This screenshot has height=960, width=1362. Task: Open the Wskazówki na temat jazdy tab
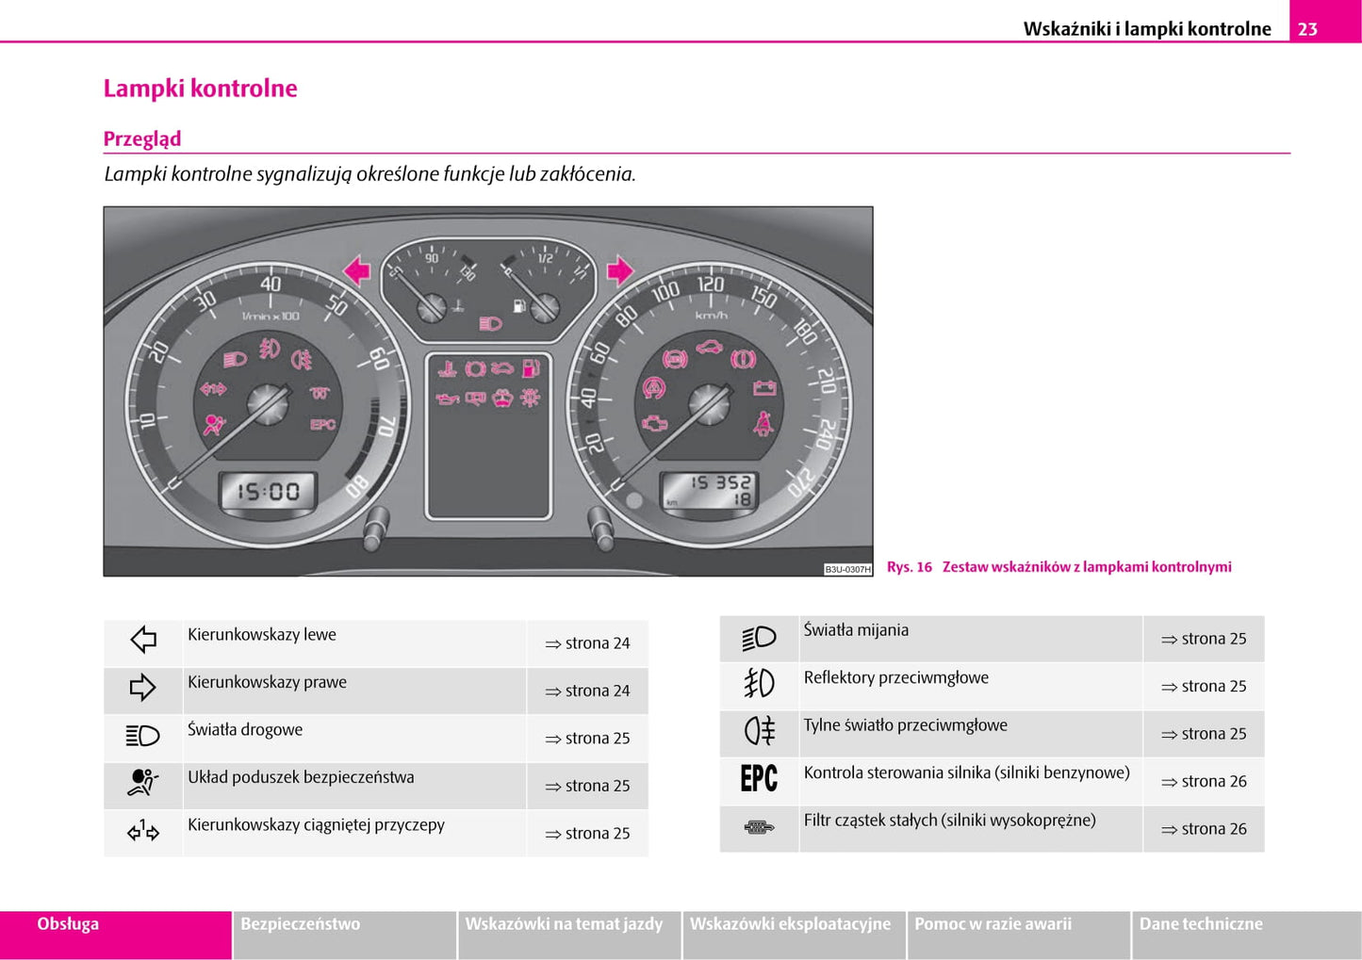564,924
